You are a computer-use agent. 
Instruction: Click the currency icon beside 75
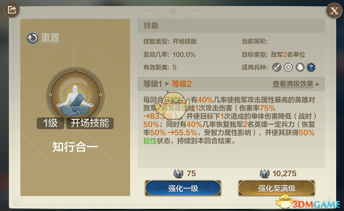pos(178,174)
